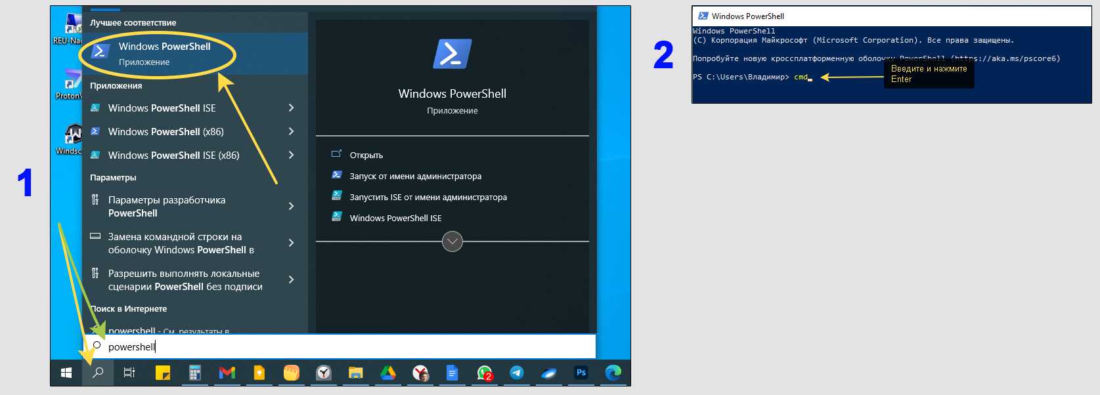1100x395 pixels.
Task: Launch Photoshop from the taskbar
Action: (581, 373)
